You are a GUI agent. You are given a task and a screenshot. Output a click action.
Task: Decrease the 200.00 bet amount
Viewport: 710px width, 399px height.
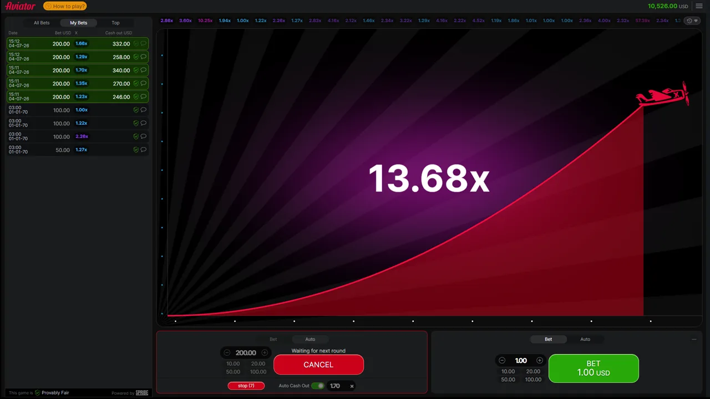(x=227, y=352)
